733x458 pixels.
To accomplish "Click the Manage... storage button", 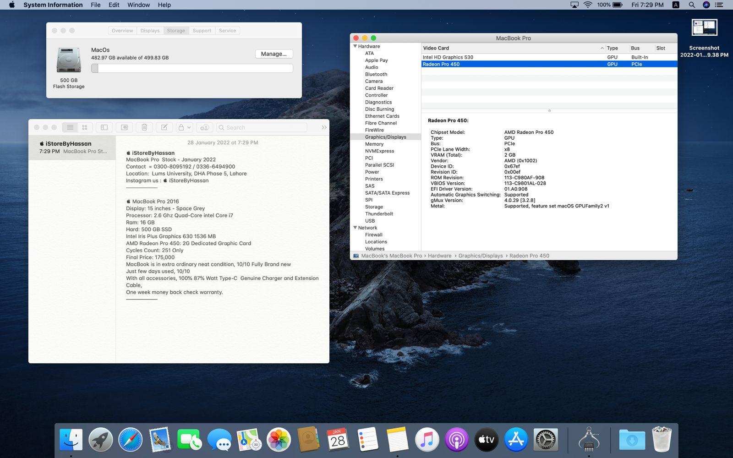I will (274, 54).
